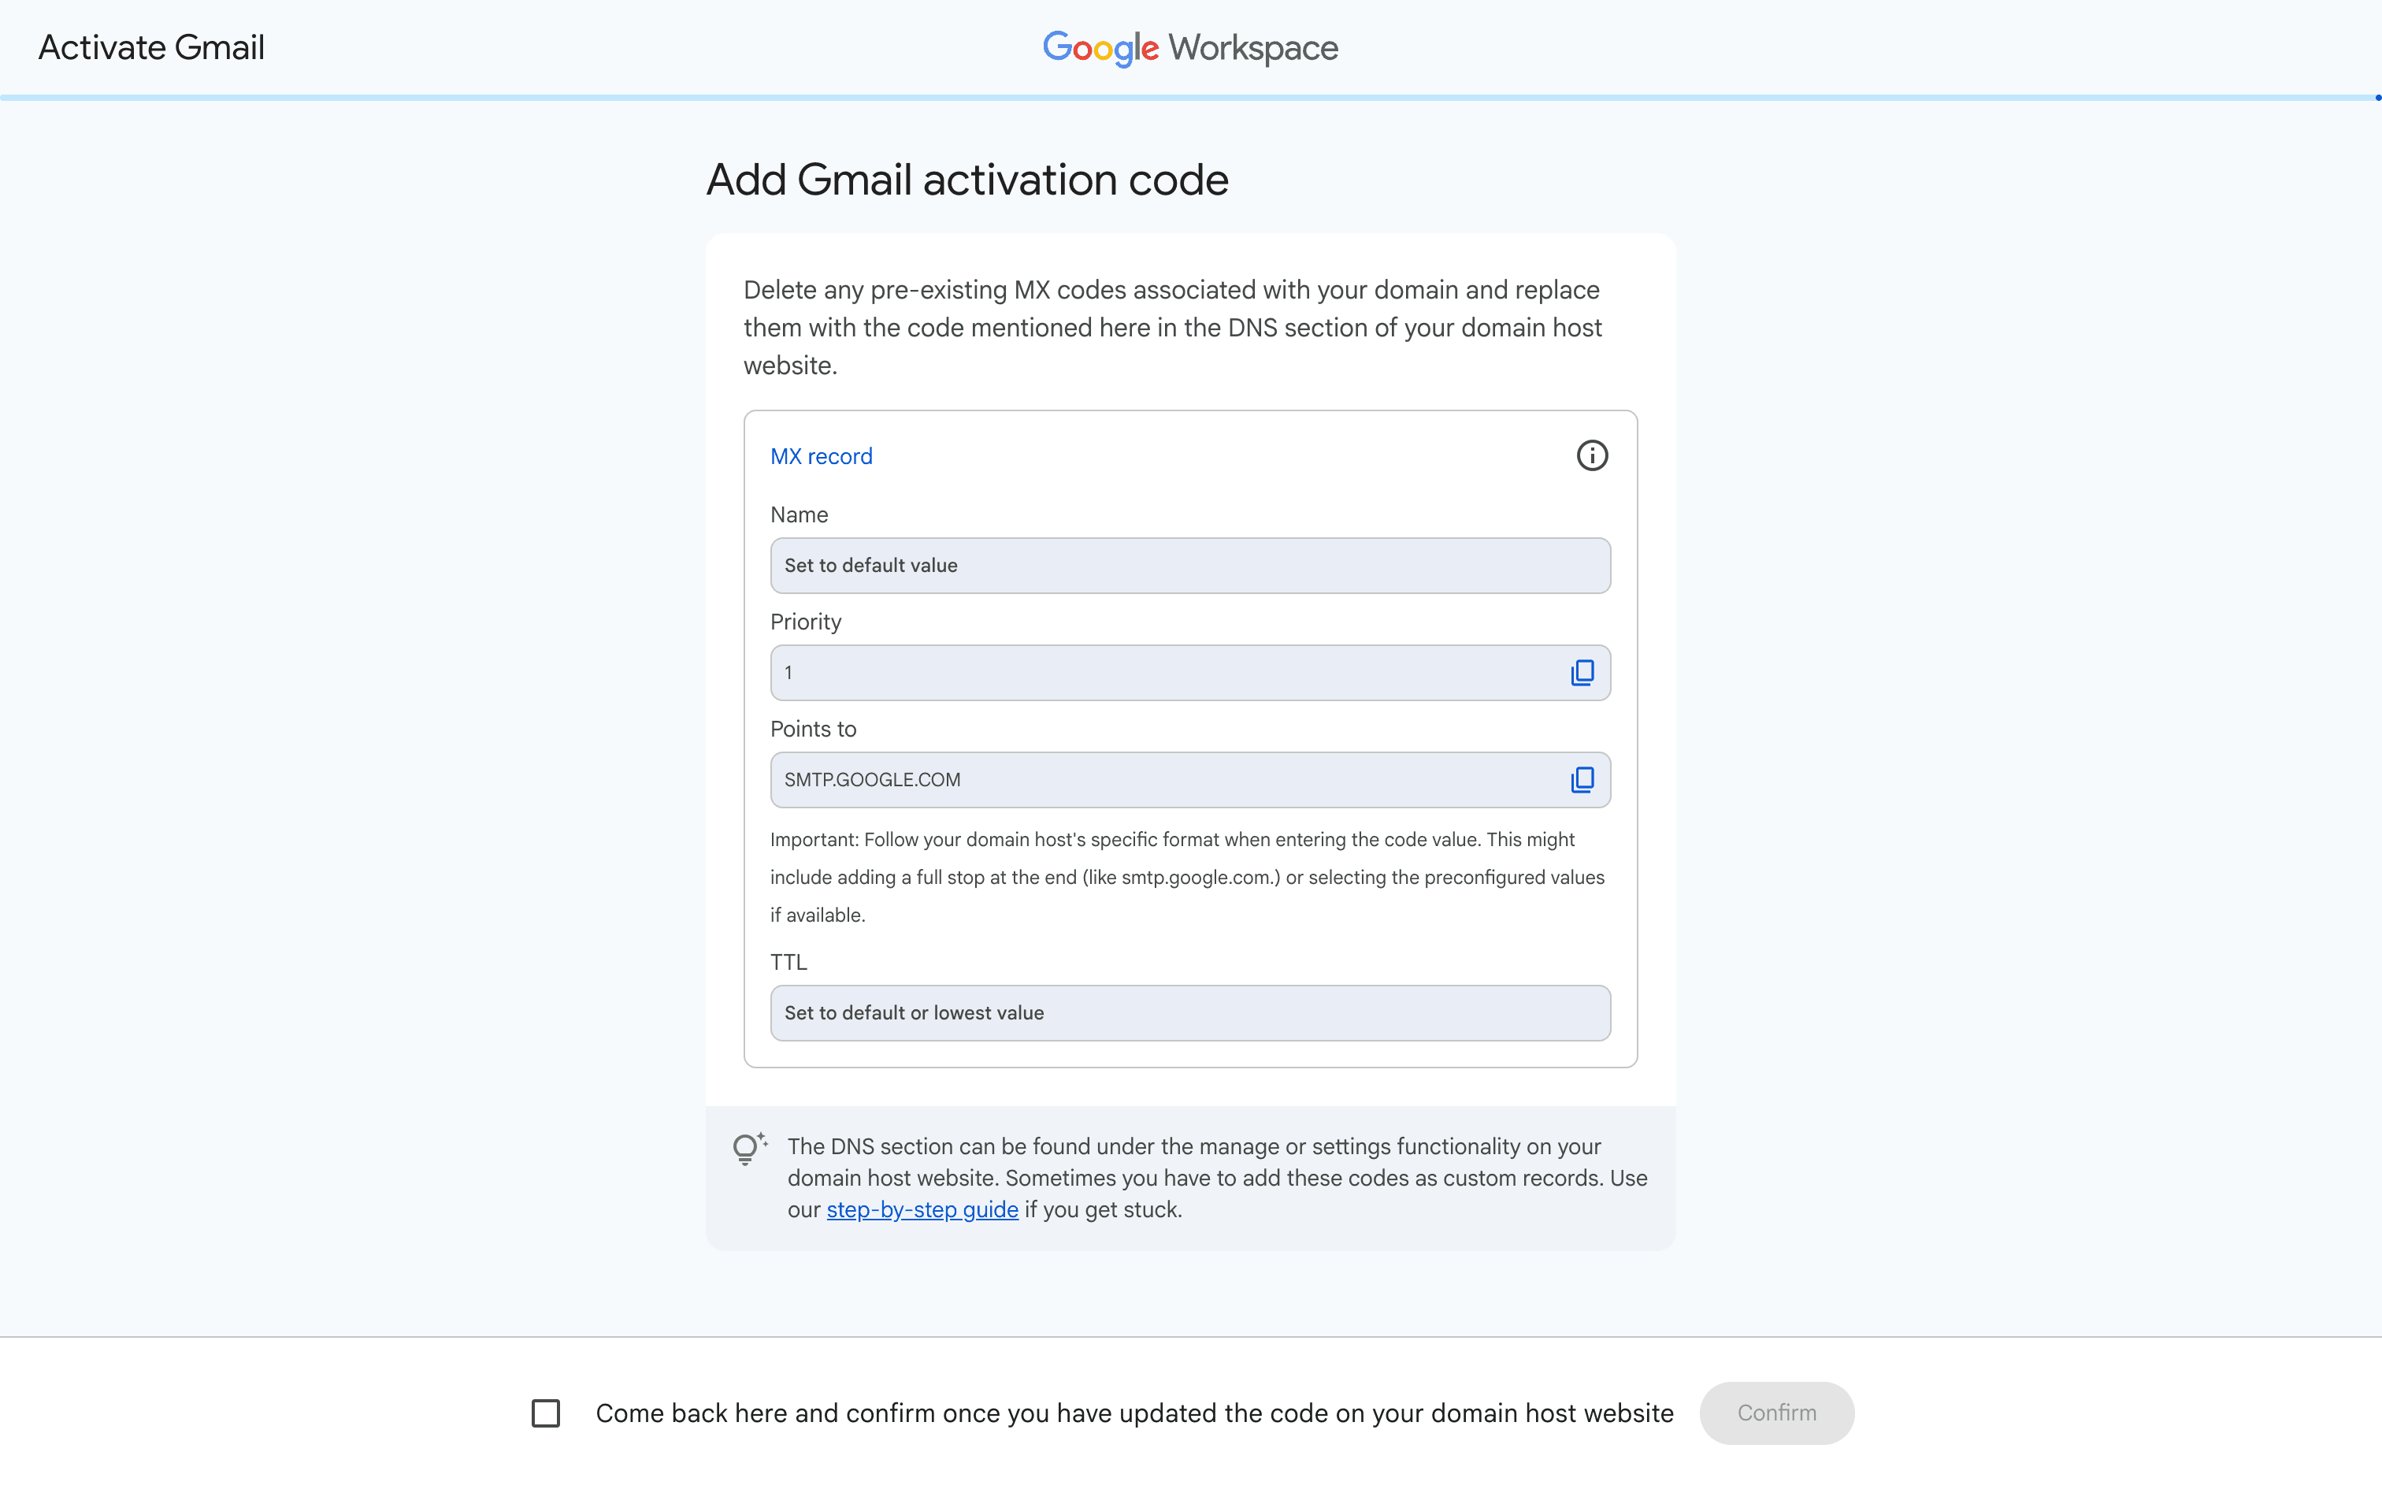2382x1489 pixels.
Task: Copy the Priority value with its copy icon
Action: (1582, 673)
